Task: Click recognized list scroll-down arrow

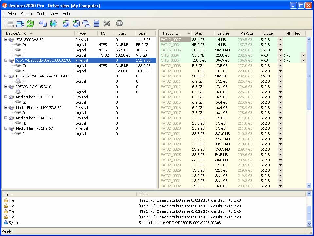Action: [x=309, y=186]
